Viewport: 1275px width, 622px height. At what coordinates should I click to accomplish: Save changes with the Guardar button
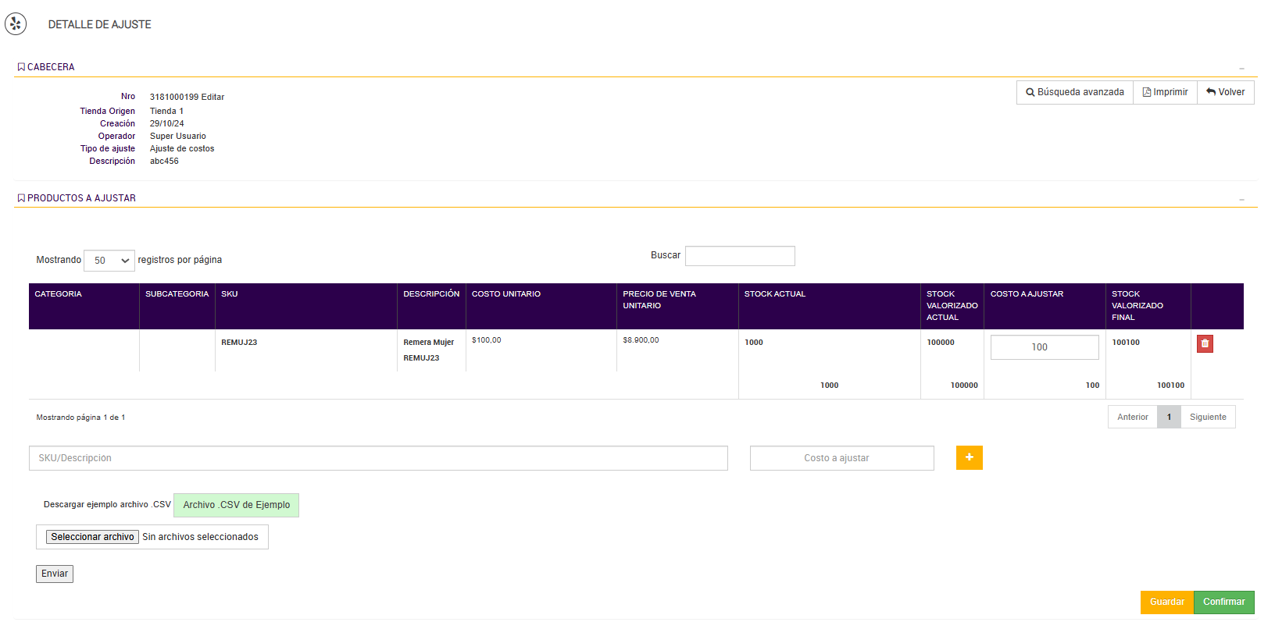point(1166,602)
